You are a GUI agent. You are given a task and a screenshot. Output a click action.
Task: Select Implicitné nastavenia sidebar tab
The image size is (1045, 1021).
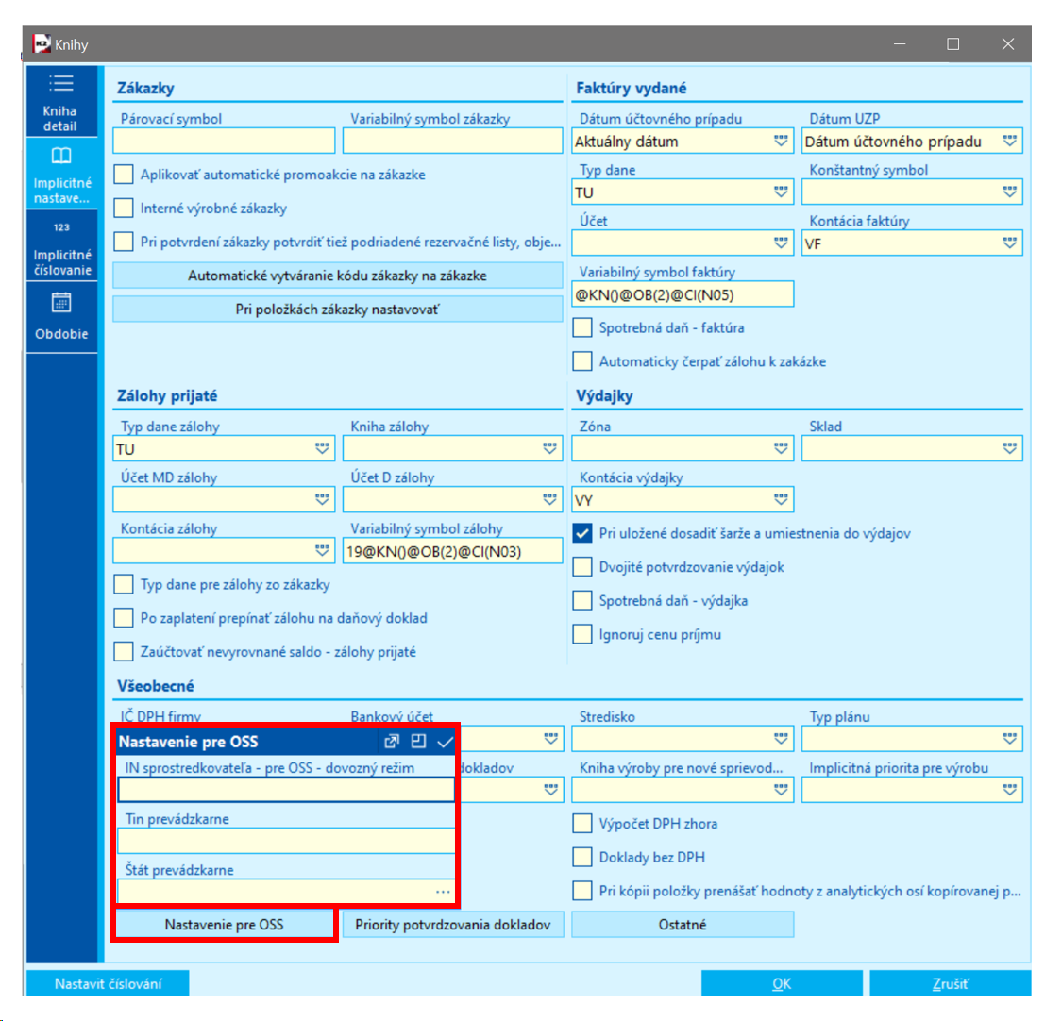point(61,174)
